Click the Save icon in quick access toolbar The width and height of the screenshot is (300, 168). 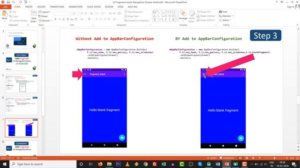tap(8, 2)
